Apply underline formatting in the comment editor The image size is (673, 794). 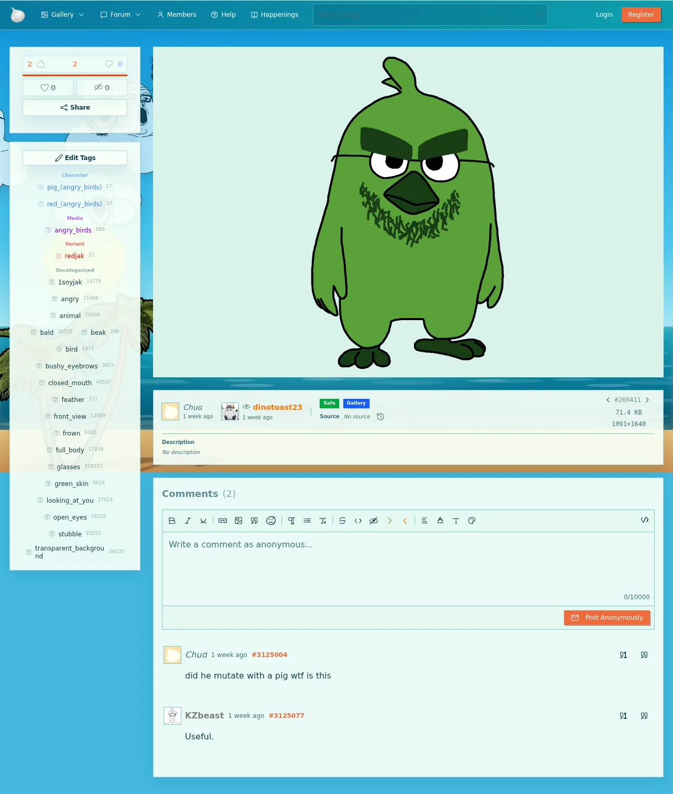203,521
